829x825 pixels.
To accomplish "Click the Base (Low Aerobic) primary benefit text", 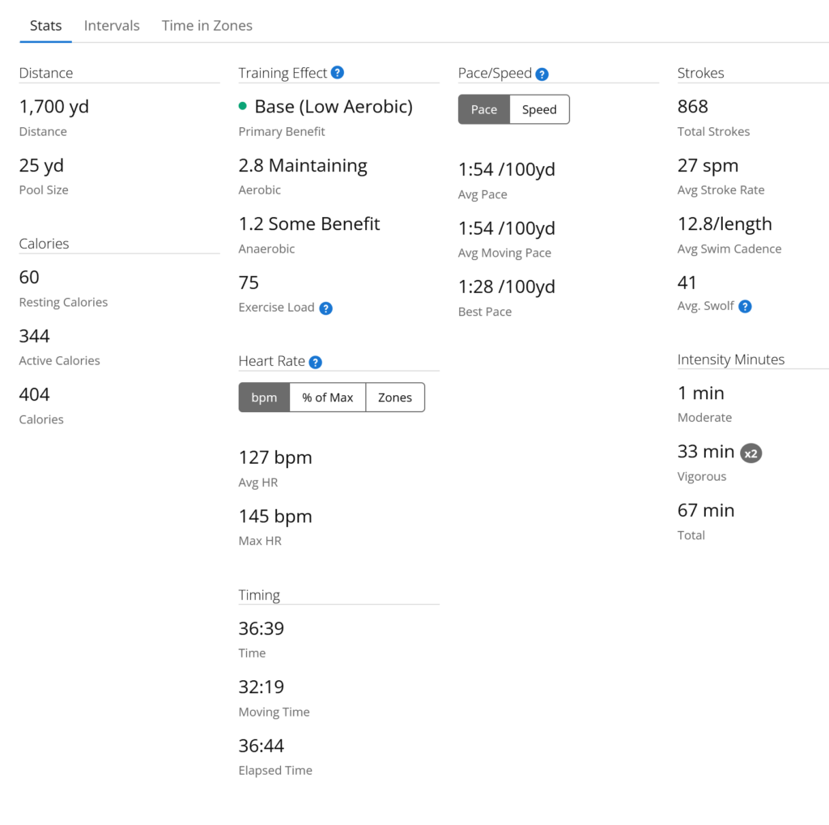I will point(334,107).
